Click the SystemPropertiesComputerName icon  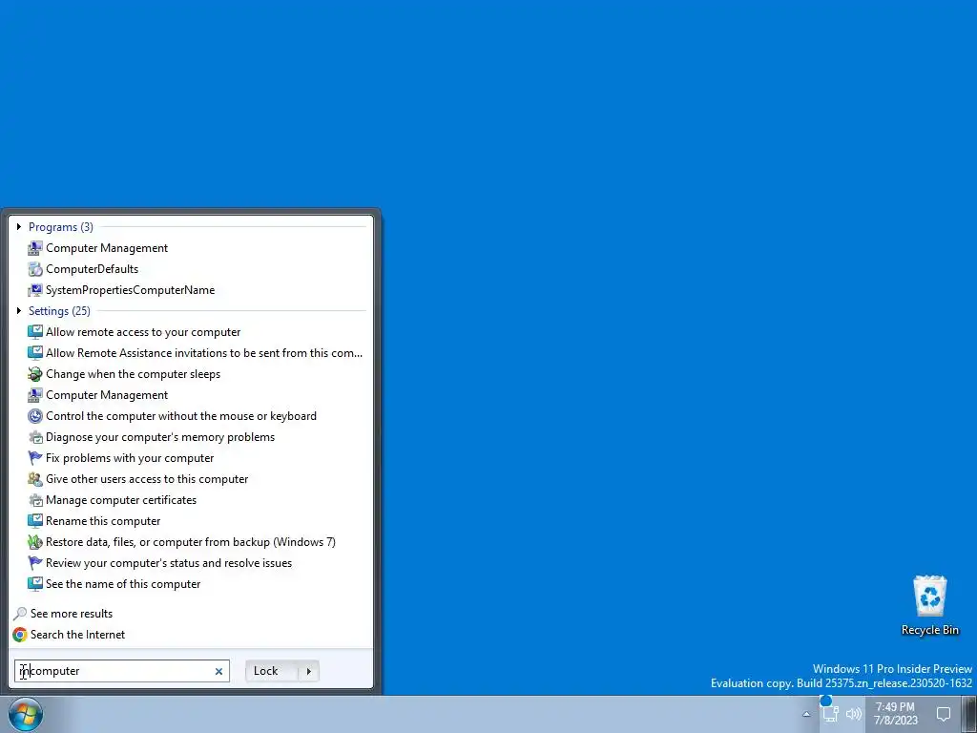35,290
